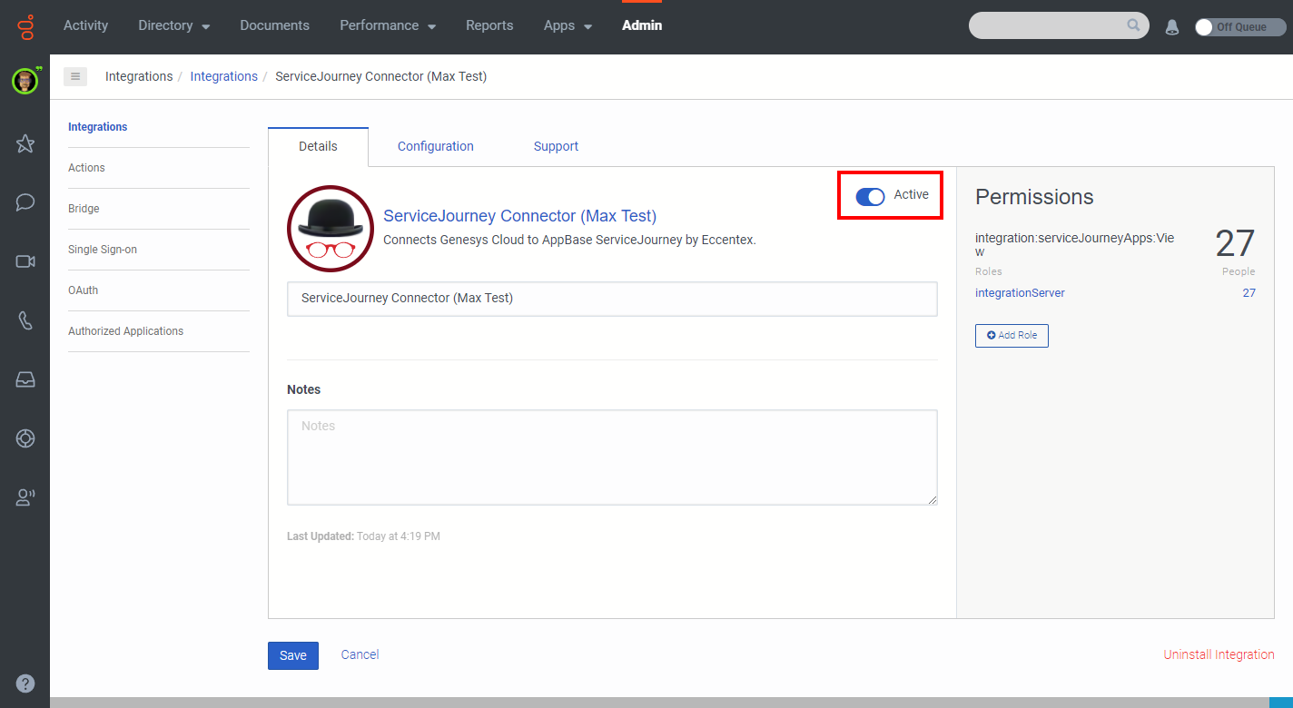1293x708 pixels.
Task: Click the integration:serviceJourneyApps:View permission text
Action: pyautogui.click(x=1074, y=244)
